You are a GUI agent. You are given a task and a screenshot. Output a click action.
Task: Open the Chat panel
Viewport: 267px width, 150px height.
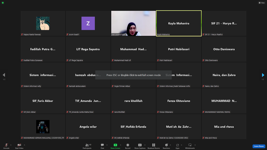(x=102, y=146)
